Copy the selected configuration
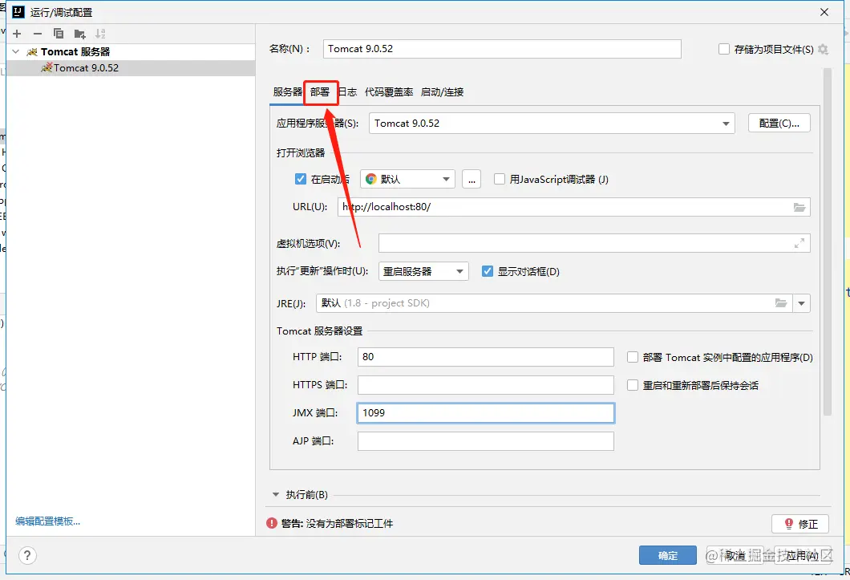Screen dimensions: 850x580 coord(59,34)
